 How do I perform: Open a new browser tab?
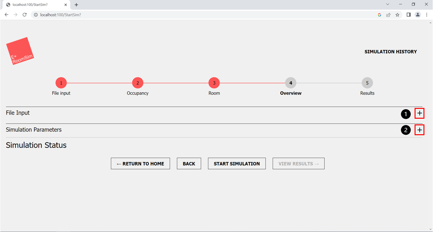(x=76, y=5)
